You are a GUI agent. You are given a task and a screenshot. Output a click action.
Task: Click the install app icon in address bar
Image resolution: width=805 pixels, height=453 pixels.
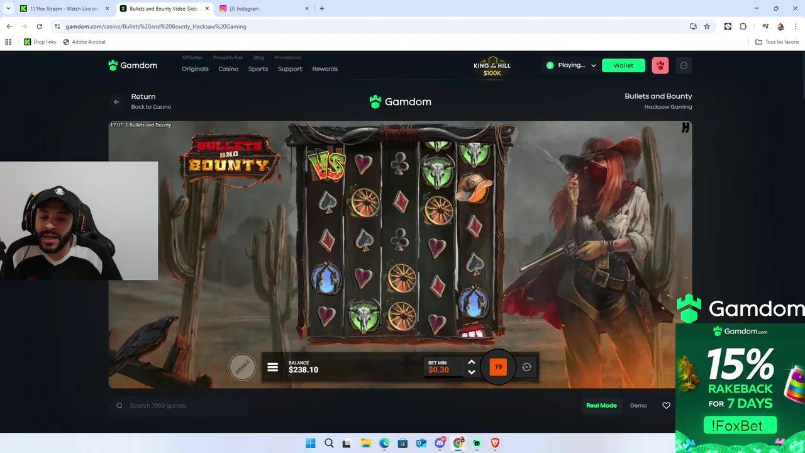[x=693, y=26]
